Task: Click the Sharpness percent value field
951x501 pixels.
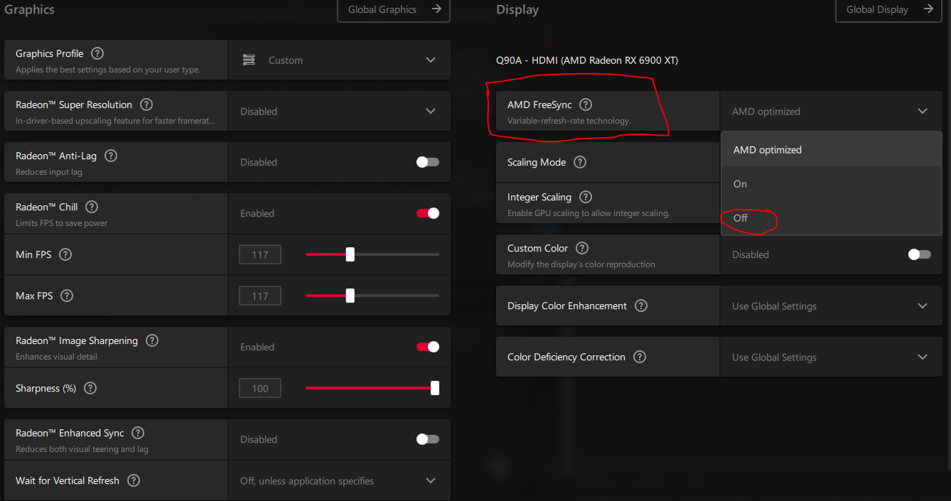Action: 260,388
